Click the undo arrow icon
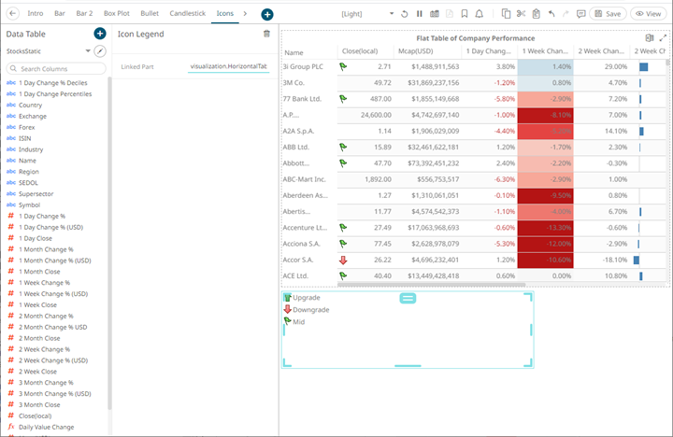This screenshot has width=673, height=437. pos(552,14)
